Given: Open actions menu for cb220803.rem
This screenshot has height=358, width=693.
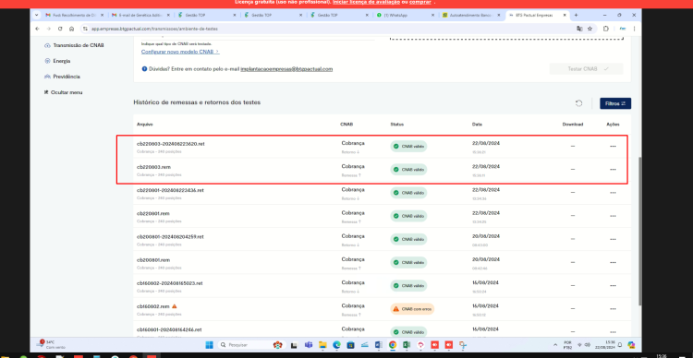Looking at the screenshot, I should pos(613,169).
